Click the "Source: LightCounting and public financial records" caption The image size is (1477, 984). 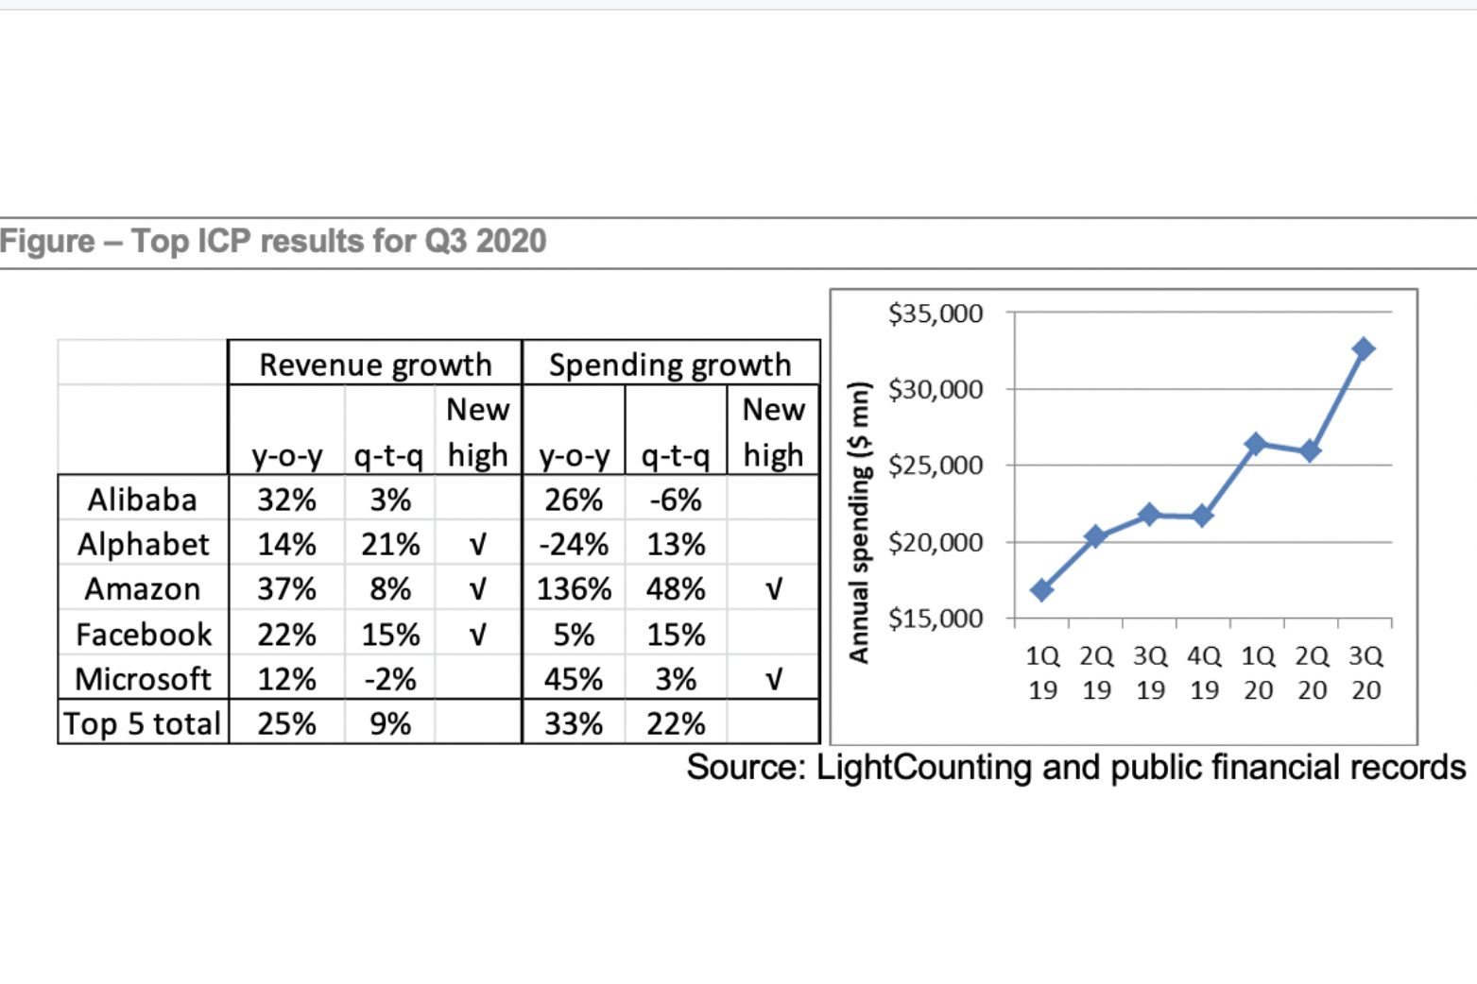1076,767
